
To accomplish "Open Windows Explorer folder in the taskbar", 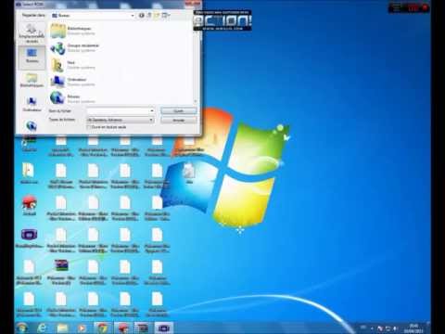I will click(62, 328).
